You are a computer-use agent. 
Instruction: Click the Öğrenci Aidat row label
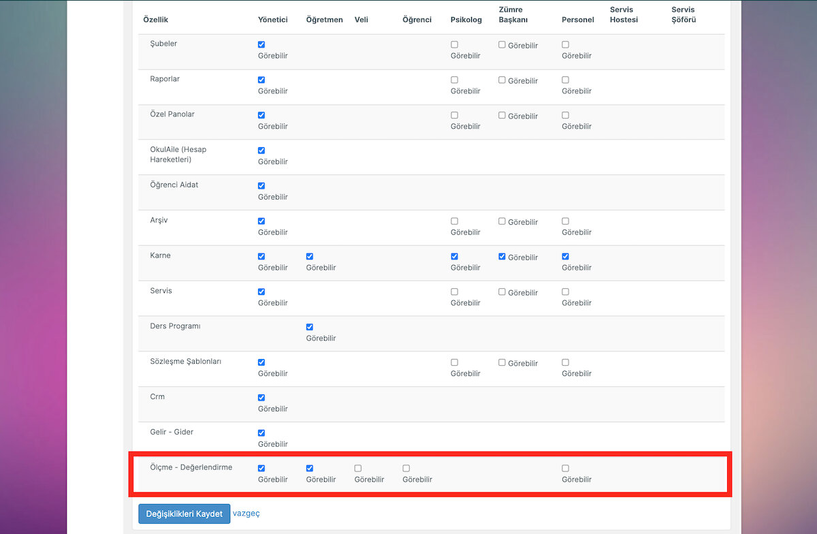[x=174, y=185]
